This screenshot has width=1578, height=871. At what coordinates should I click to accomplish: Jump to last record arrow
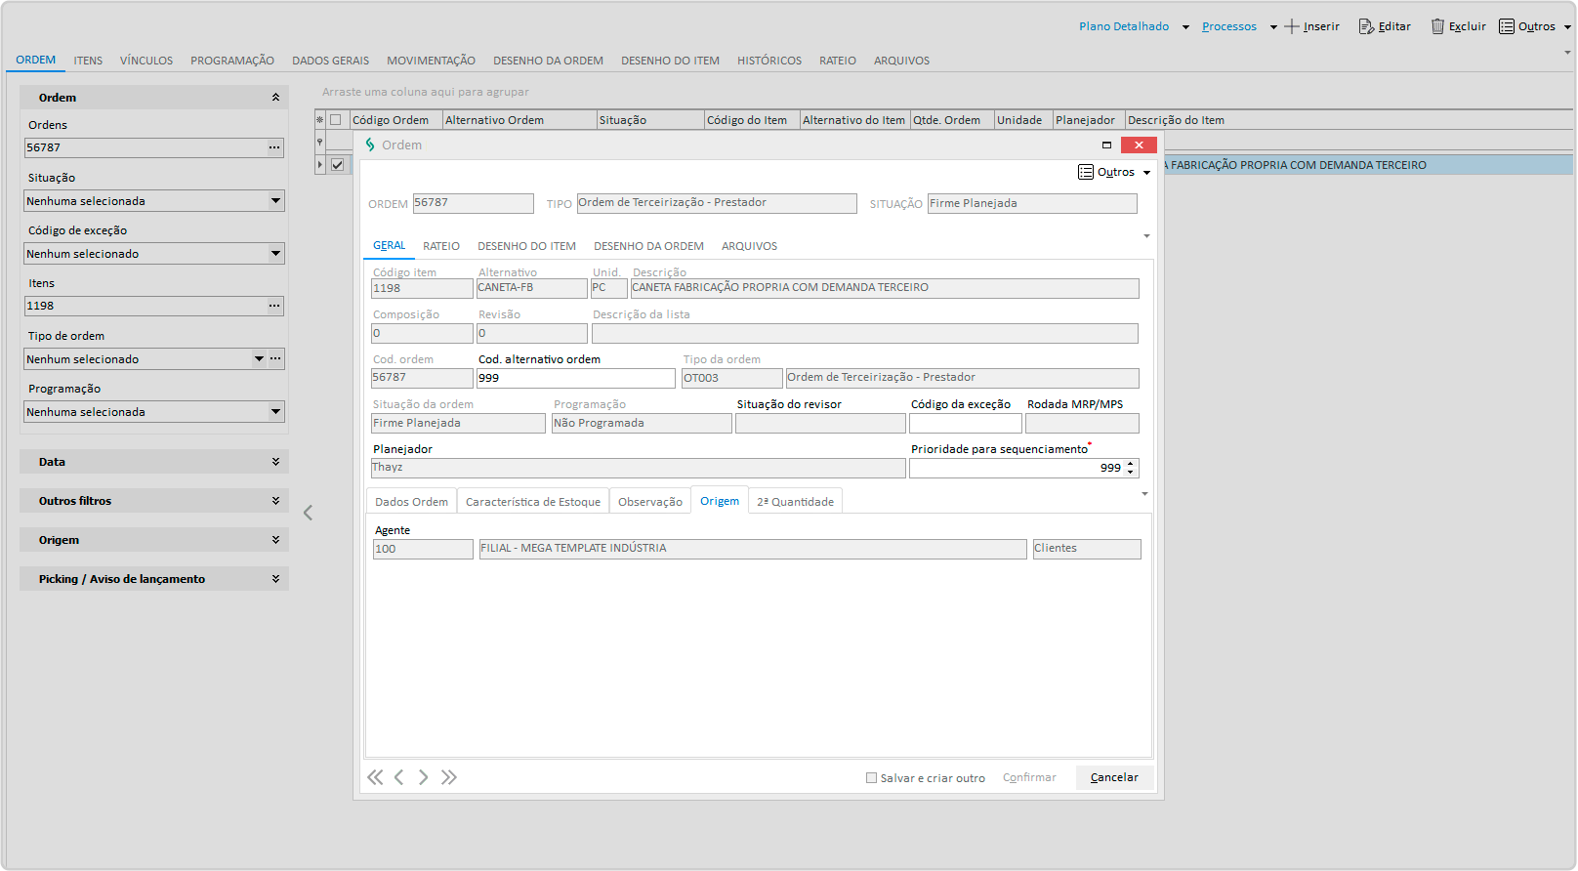pyautogui.click(x=449, y=777)
